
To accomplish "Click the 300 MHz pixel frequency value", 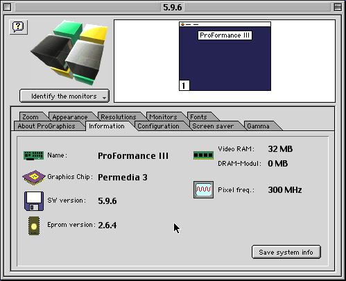I will point(285,190).
